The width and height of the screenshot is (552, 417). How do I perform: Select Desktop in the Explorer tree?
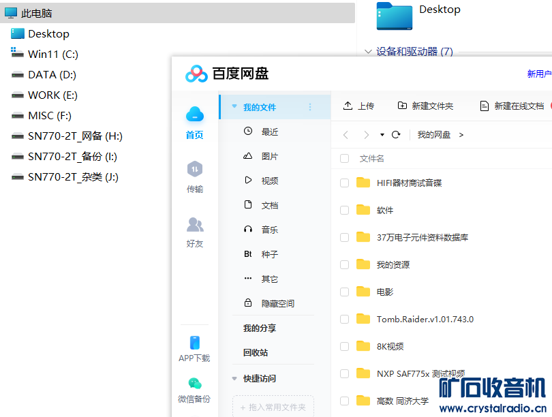[x=48, y=34]
